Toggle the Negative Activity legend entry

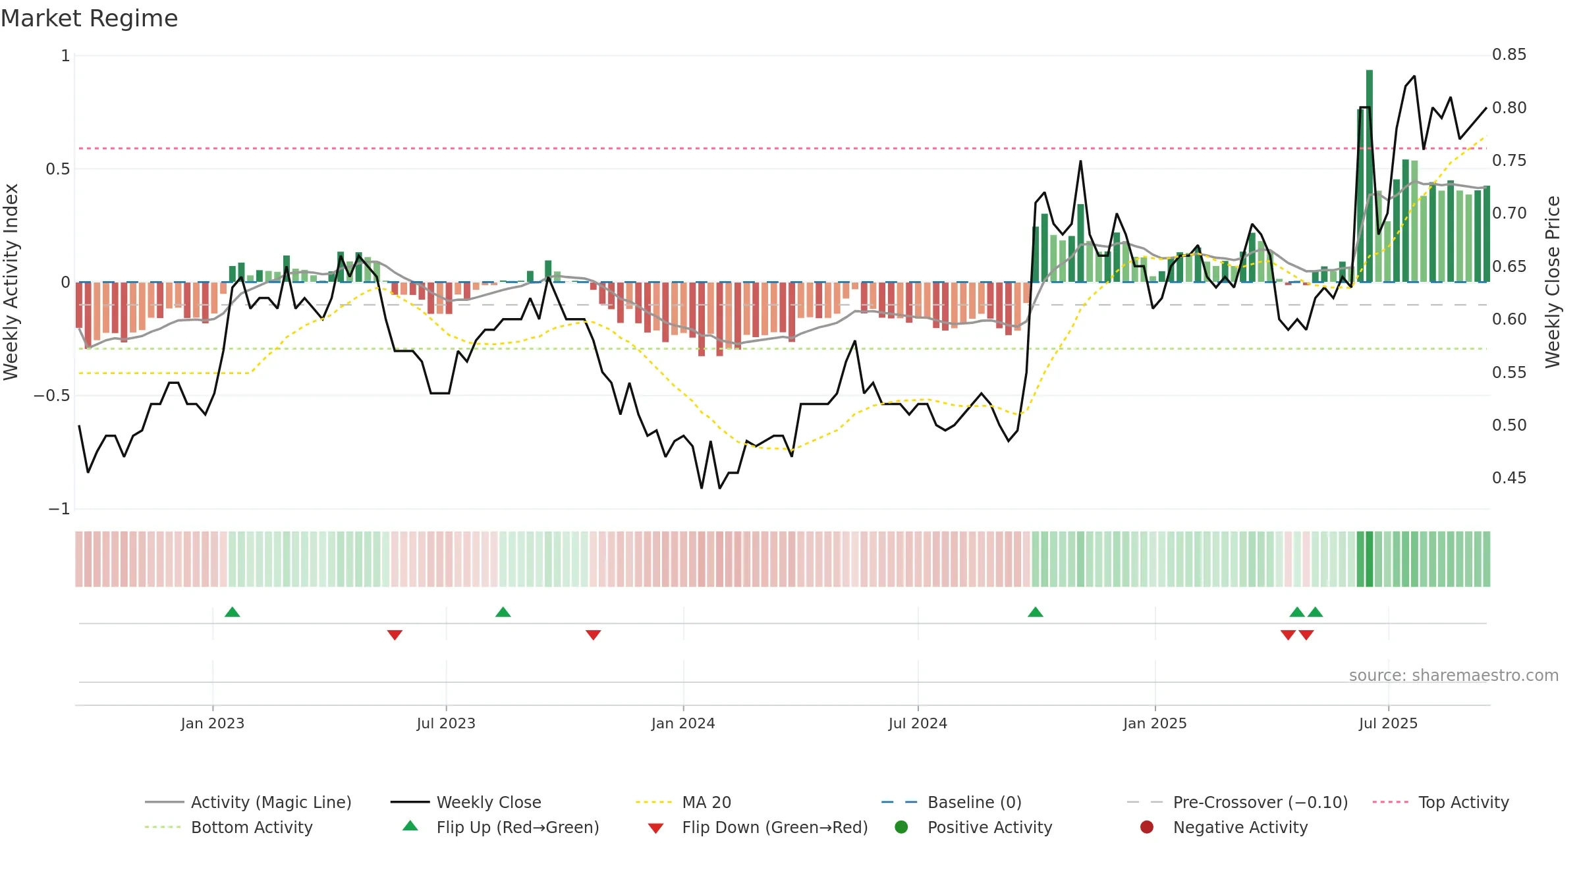(1223, 827)
